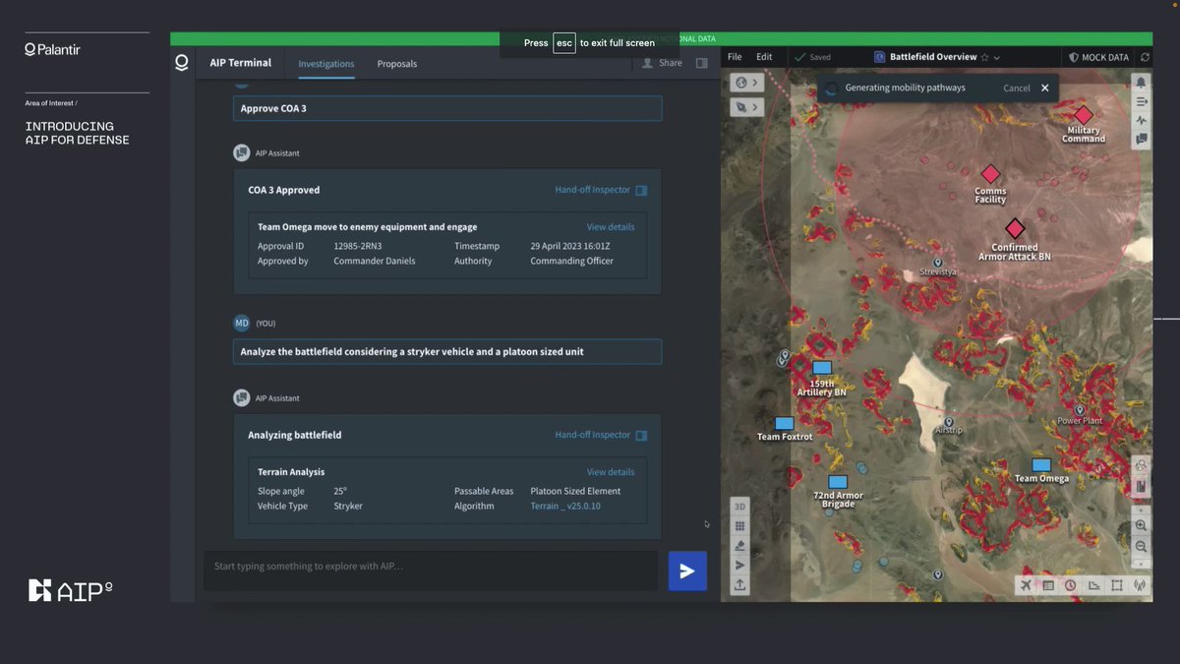Open the comments chat icon
This screenshot has width=1180, height=664.
coord(1141,140)
